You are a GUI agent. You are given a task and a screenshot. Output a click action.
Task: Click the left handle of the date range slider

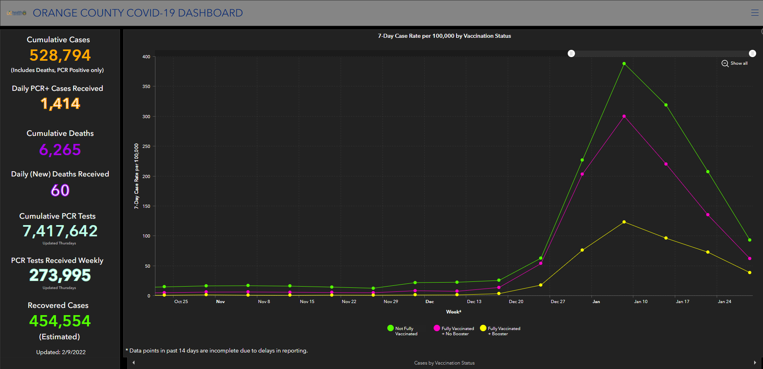coord(571,53)
